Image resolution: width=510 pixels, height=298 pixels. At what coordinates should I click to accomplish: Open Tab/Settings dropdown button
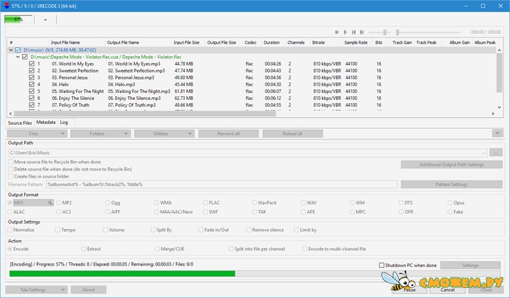[36, 290]
